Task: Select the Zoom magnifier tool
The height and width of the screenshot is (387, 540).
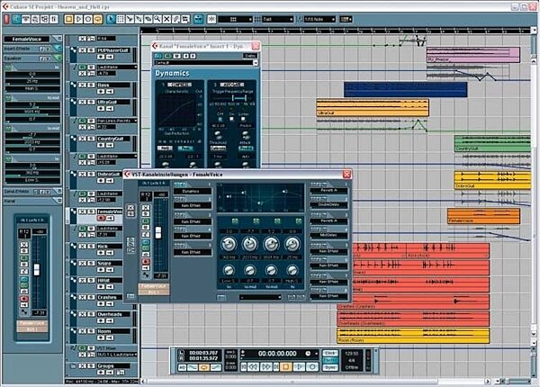Action: pos(157,19)
